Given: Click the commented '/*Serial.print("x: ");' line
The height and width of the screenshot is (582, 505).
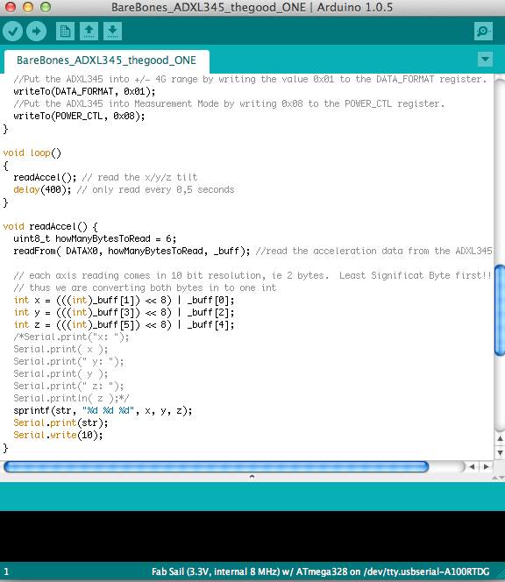Looking at the screenshot, I should point(71,337).
